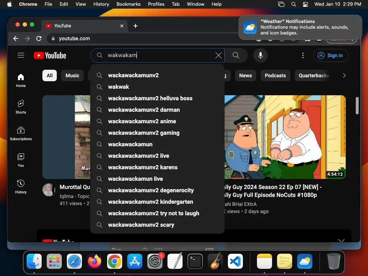Click the browser forward arrow
368x276 pixels.
[x=27, y=38]
